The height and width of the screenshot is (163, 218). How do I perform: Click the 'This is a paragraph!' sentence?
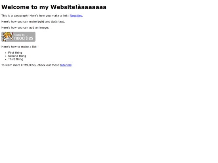coord(15,16)
